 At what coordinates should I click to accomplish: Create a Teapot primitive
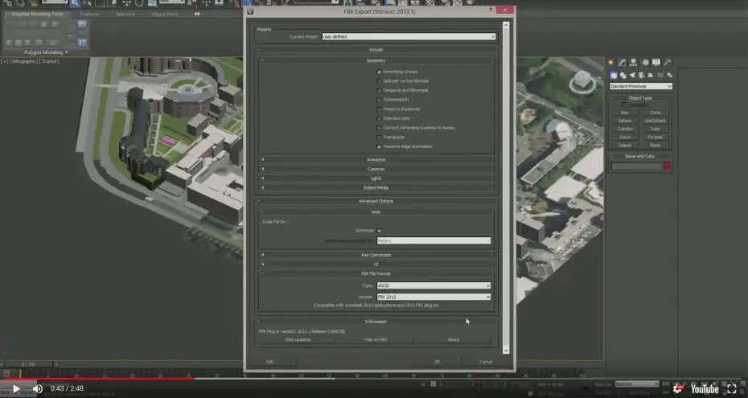pyautogui.click(x=625, y=146)
